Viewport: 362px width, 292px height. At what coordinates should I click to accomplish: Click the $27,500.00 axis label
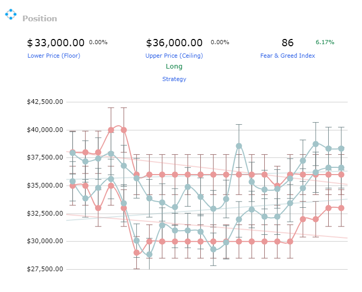(x=45, y=269)
